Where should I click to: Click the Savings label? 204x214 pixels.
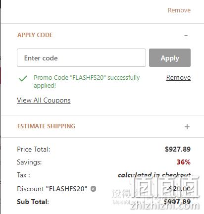click(29, 162)
